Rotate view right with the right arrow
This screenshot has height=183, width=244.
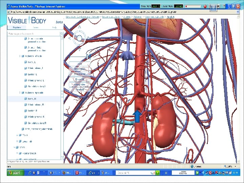[x=89, y=38]
